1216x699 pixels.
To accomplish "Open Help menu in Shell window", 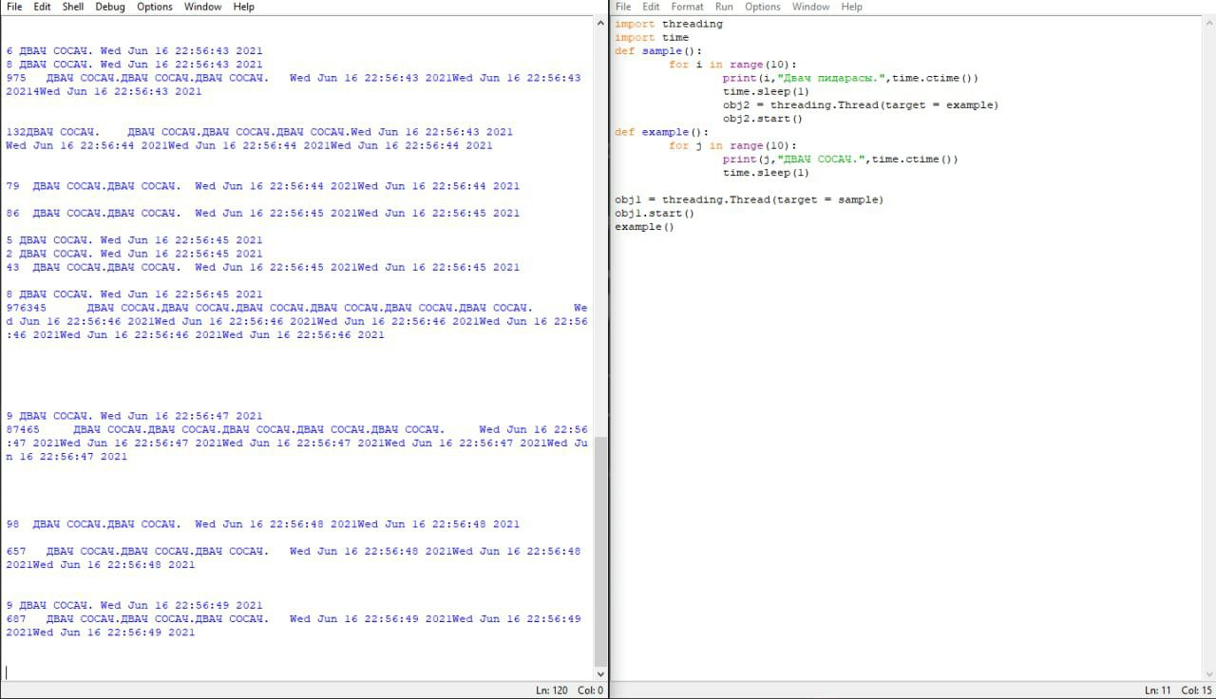I will click(x=244, y=7).
